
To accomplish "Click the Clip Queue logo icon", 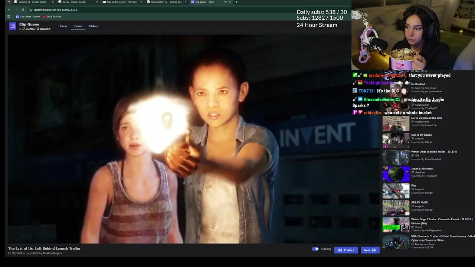I will point(13,26).
